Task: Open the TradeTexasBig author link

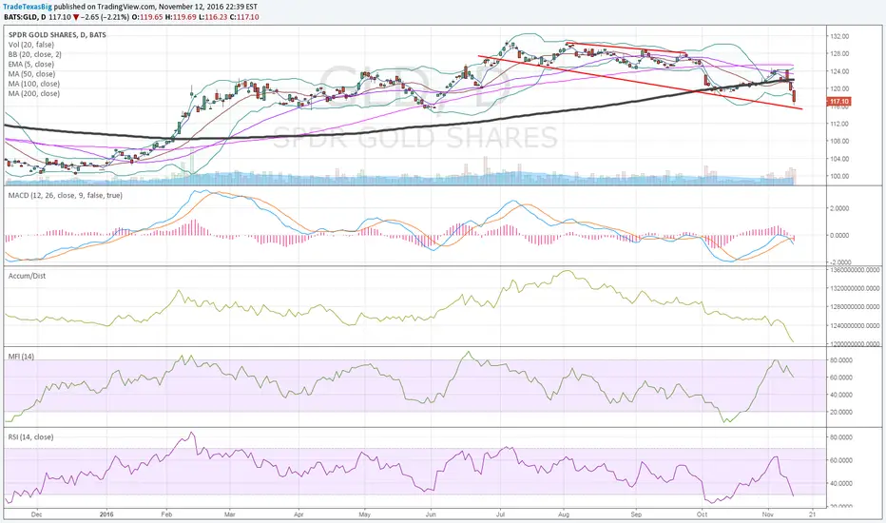Action: pos(28,7)
